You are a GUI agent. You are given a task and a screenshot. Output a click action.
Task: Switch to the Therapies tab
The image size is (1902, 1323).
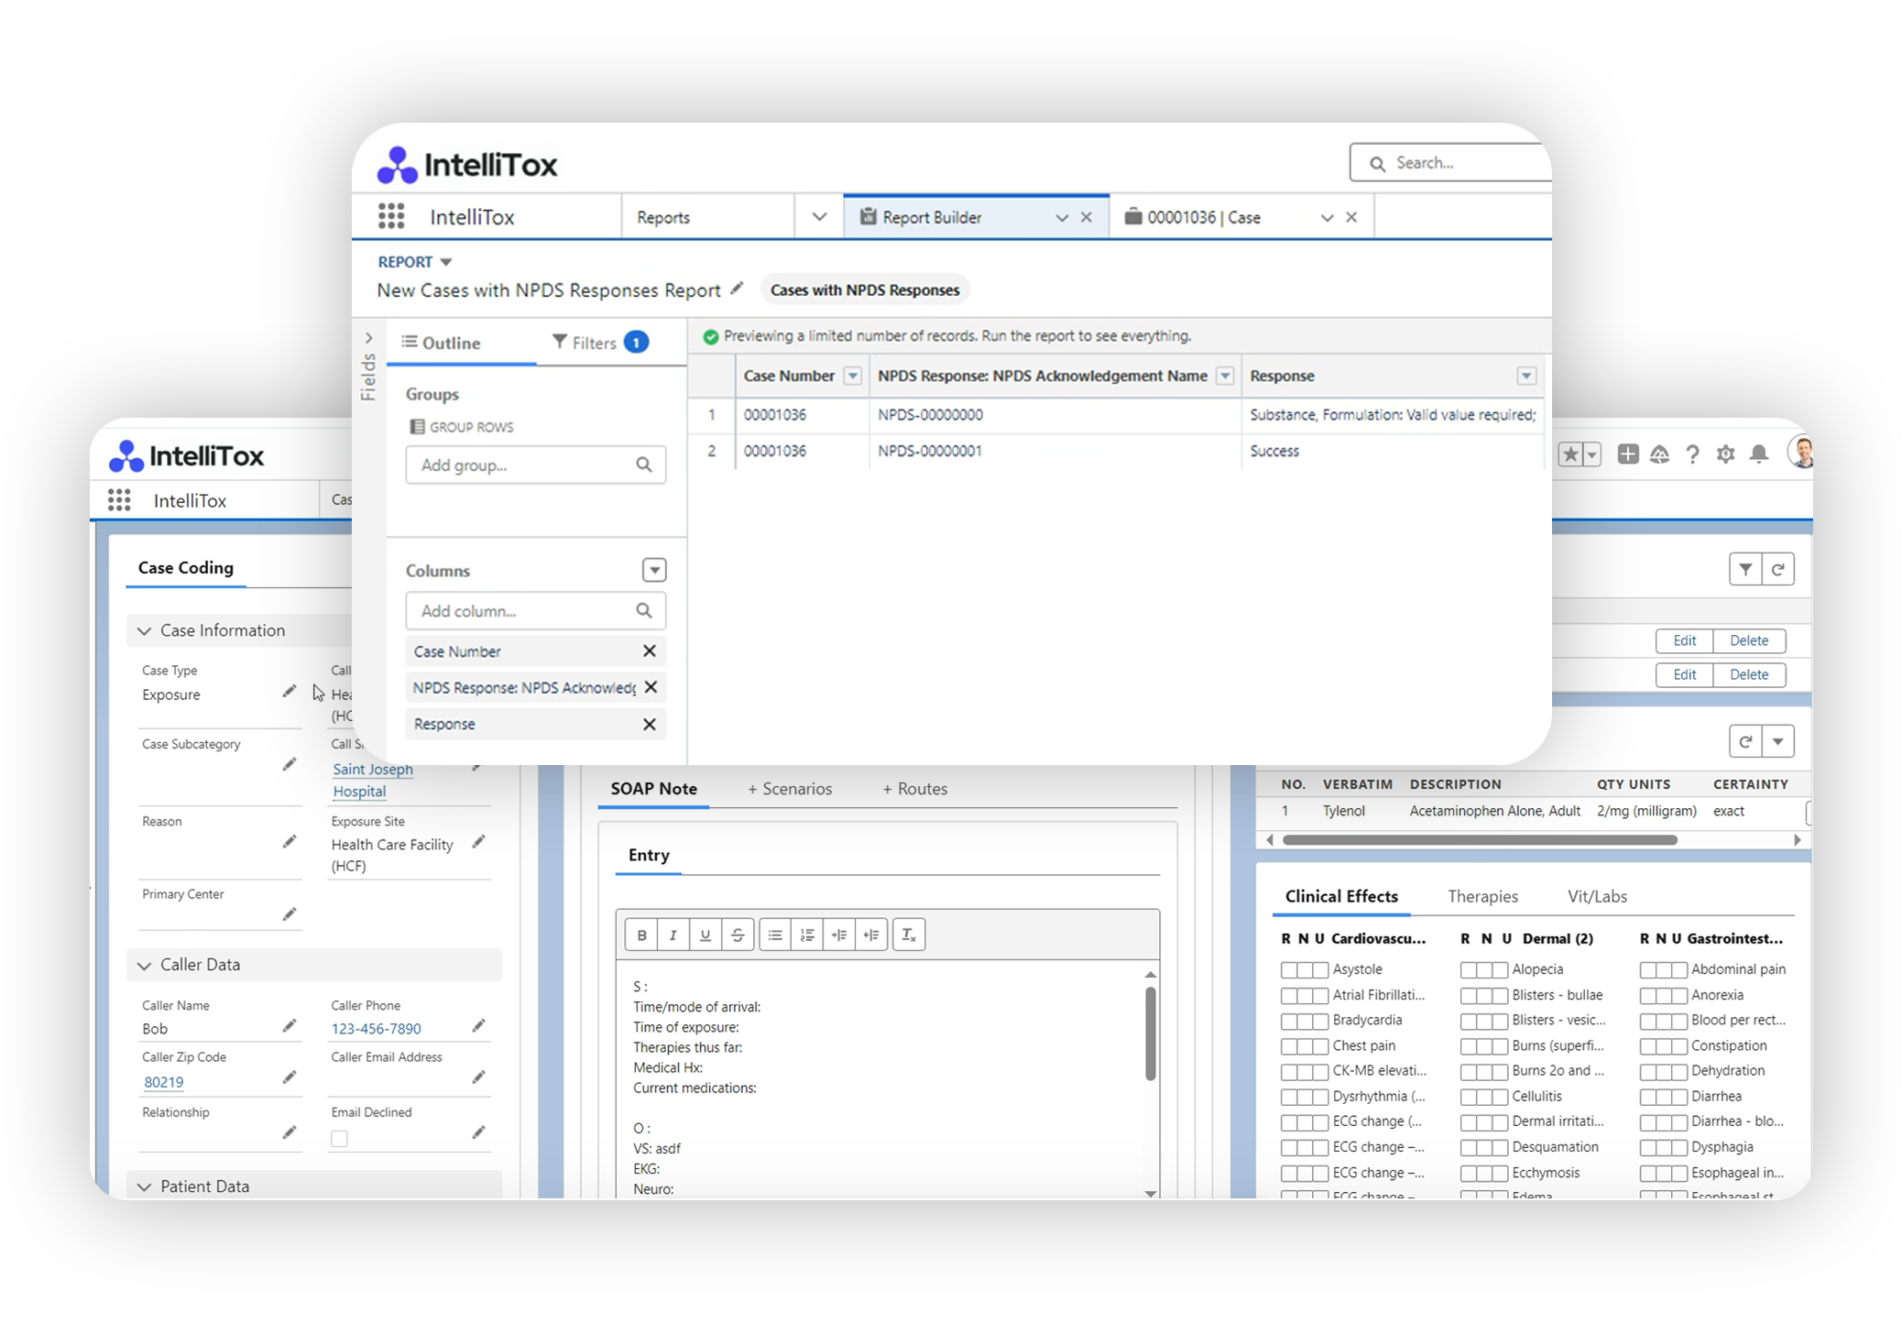point(1482,896)
